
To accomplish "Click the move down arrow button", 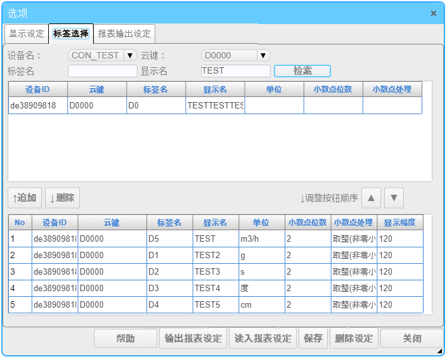I will tap(394, 198).
